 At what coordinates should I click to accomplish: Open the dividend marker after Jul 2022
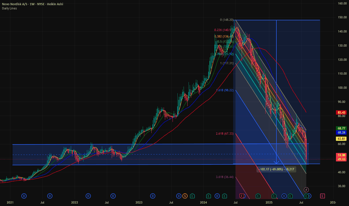tap(113, 196)
